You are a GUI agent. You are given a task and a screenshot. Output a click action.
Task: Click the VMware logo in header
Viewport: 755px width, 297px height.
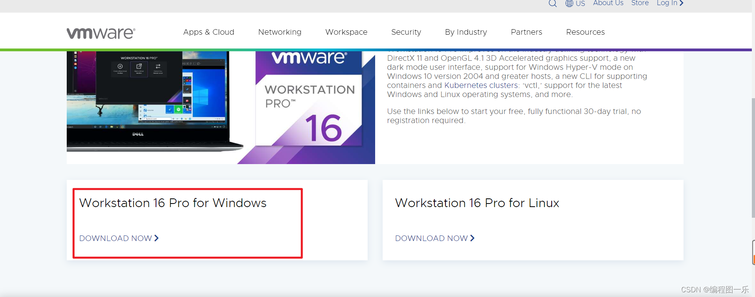click(x=101, y=33)
